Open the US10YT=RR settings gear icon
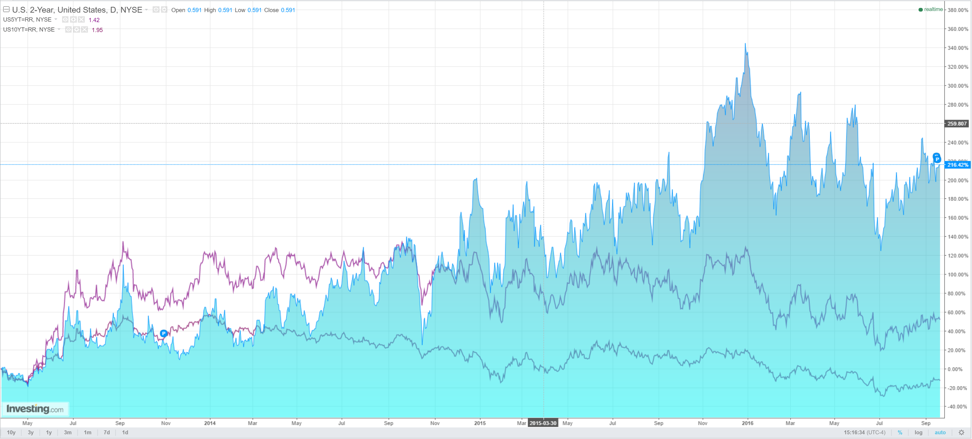 pyautogui.click(x=77, y=29)
